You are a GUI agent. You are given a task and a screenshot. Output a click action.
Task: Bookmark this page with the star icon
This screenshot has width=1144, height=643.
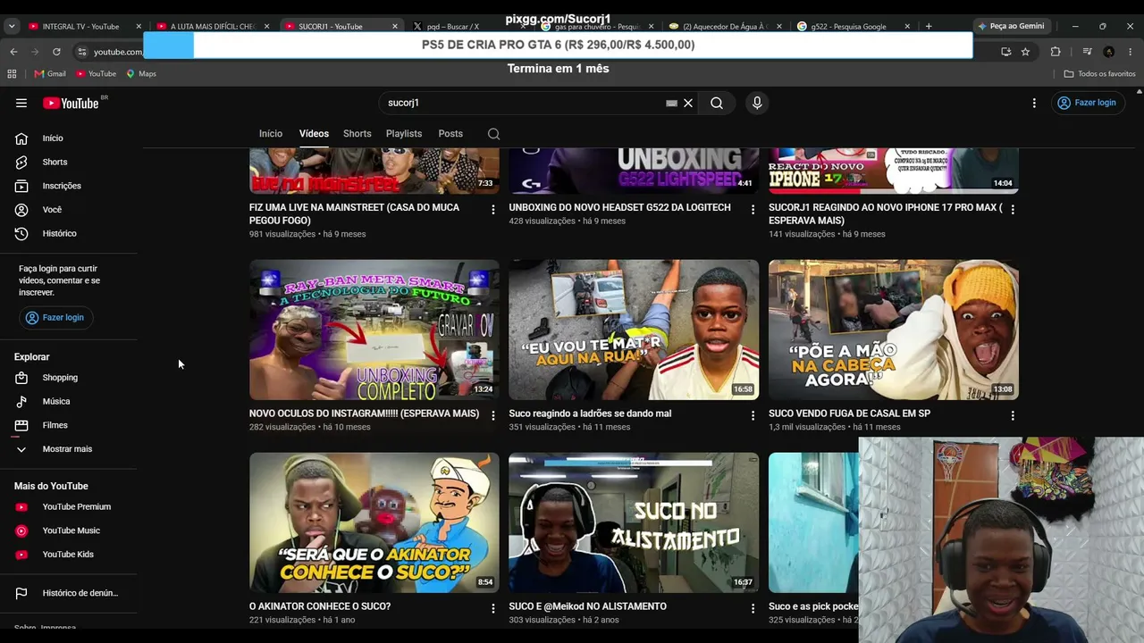1025,52
